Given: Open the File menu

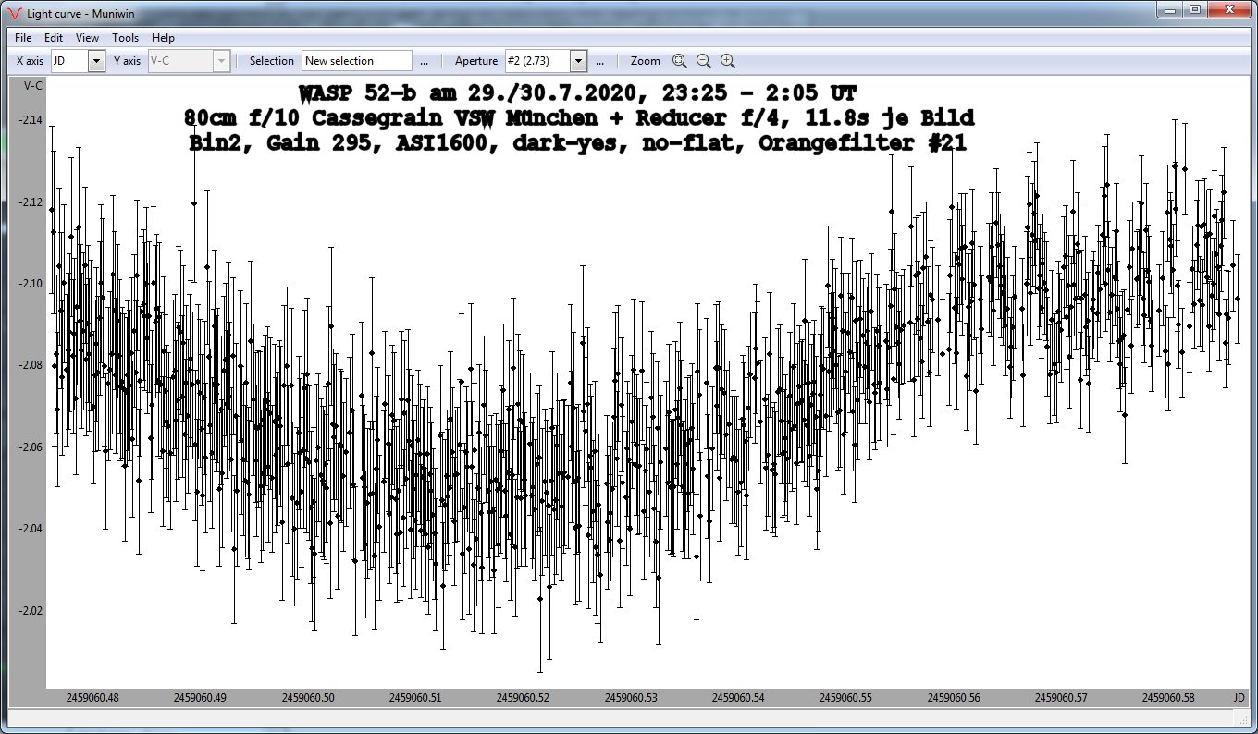Looking at the screenshot, I should (x=23, y=38).
